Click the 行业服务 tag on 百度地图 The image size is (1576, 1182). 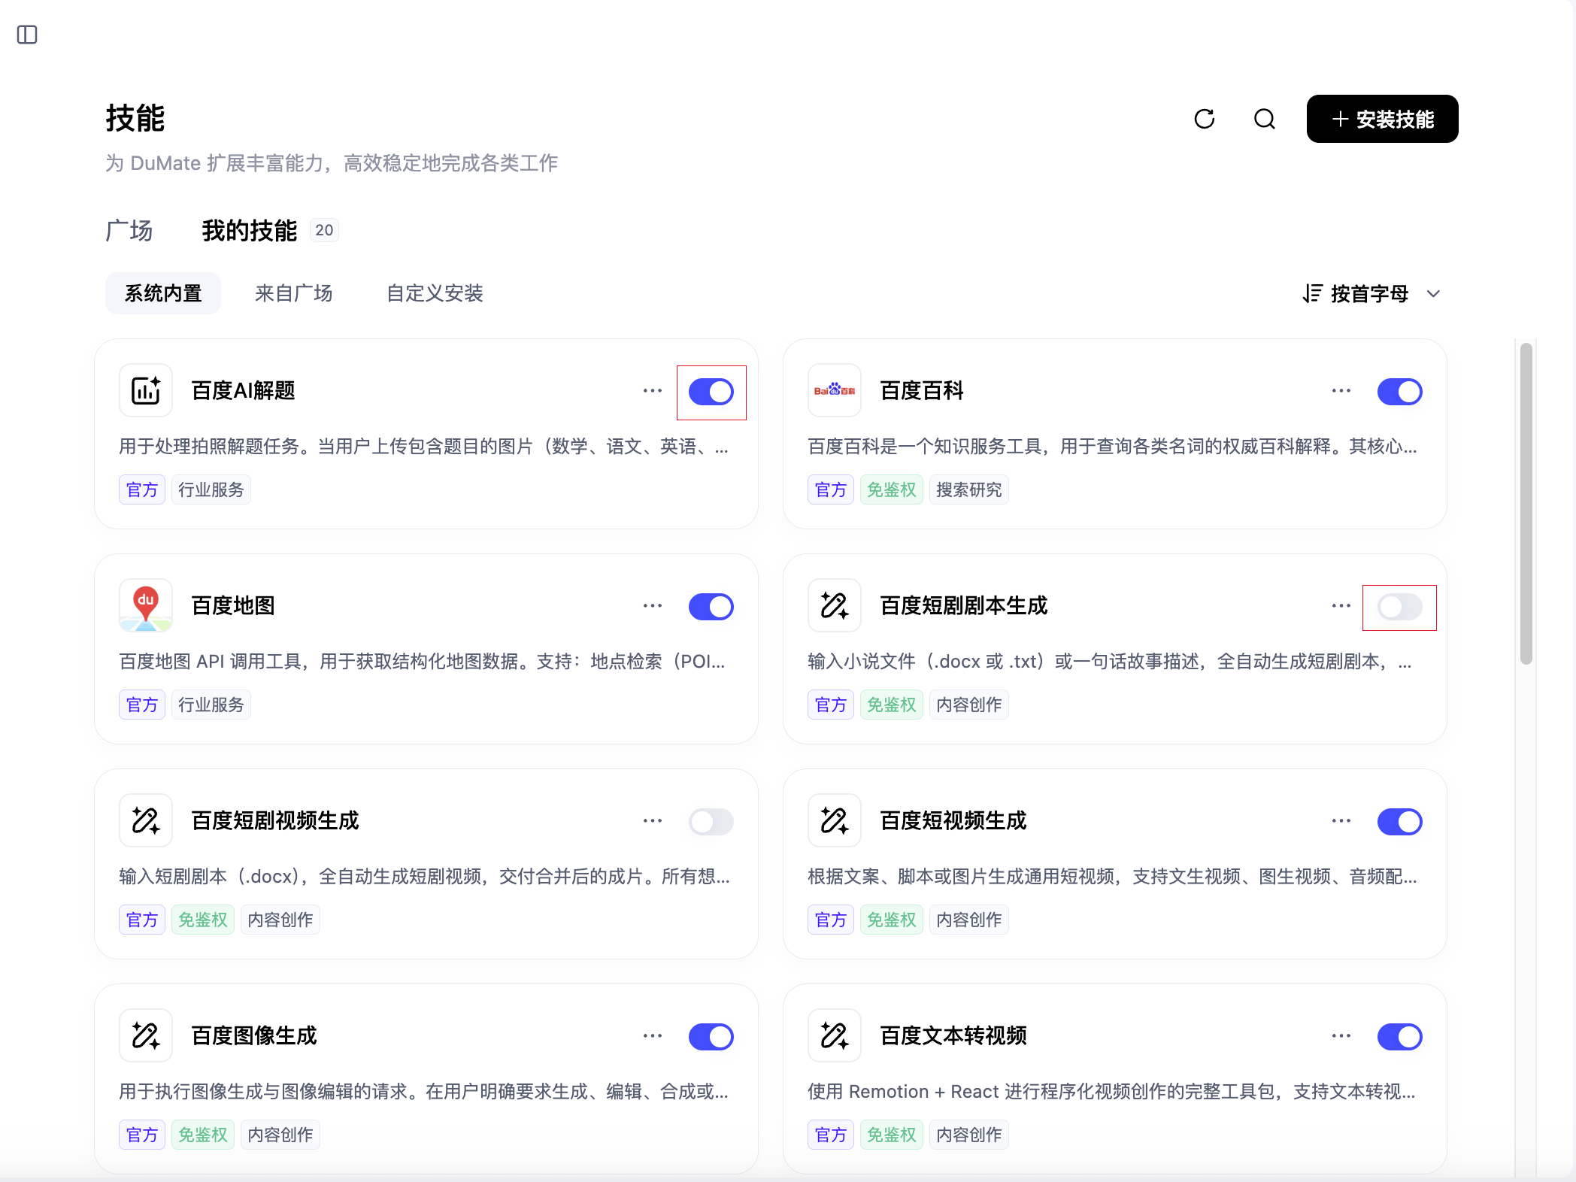211,705
